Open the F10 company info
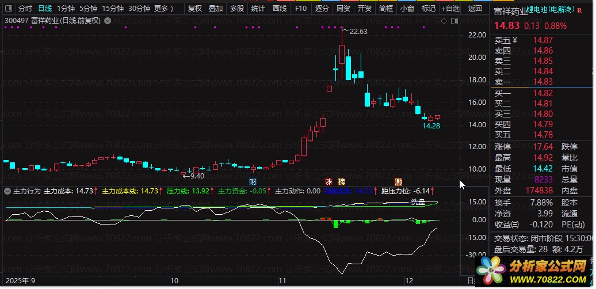This screenshot has height=289, width=596. [x=301, y=9]
